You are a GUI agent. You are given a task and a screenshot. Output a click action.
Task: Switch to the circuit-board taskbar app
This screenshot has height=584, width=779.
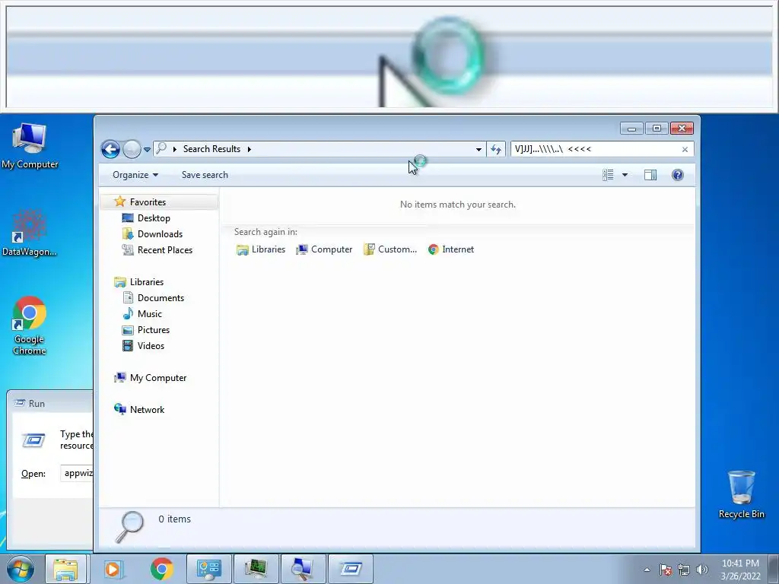coord(256,569)
